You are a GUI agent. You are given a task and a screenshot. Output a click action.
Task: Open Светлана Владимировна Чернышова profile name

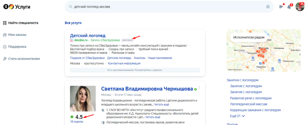tap(147, 89)
